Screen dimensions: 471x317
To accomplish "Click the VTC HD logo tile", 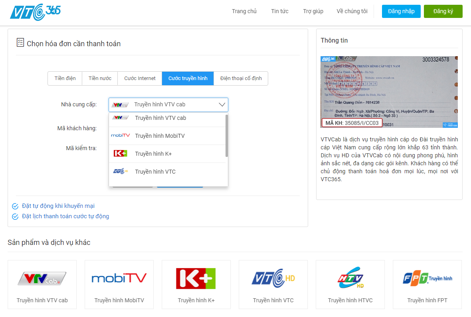I will pos(273,278).
